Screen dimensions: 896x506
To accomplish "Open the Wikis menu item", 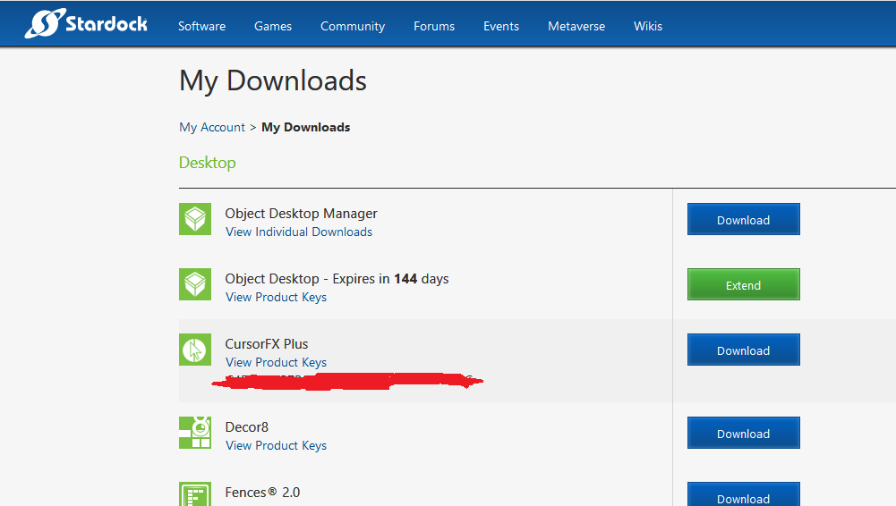I will (x=648, y=26).
